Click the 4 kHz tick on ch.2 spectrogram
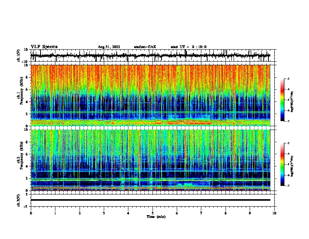This screenshot has height=239, width=309. point(27,166)
